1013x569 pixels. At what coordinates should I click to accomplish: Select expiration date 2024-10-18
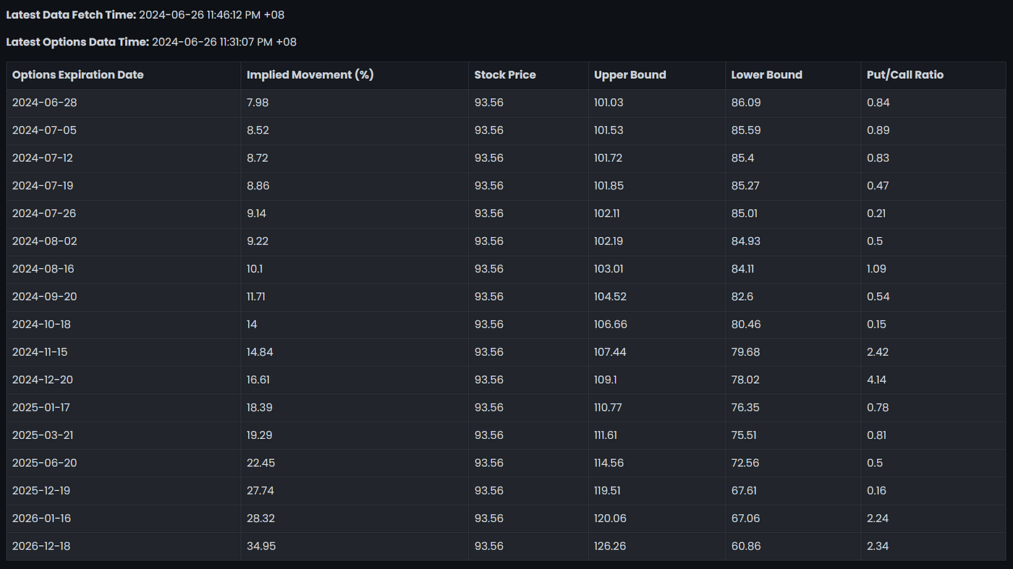pos(42,324)
